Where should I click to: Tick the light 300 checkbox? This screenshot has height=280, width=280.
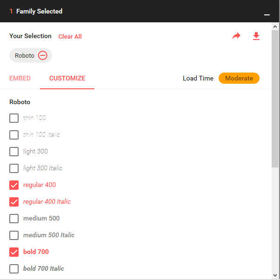[14, 152]
